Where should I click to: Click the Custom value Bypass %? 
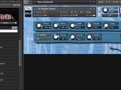pyautogui.click(x=81, y=39)
